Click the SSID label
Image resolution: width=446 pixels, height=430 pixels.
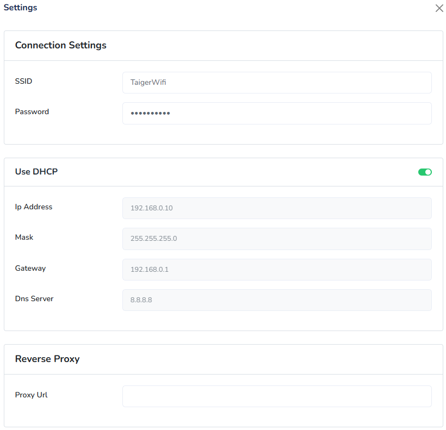click(x=24, y=81)
